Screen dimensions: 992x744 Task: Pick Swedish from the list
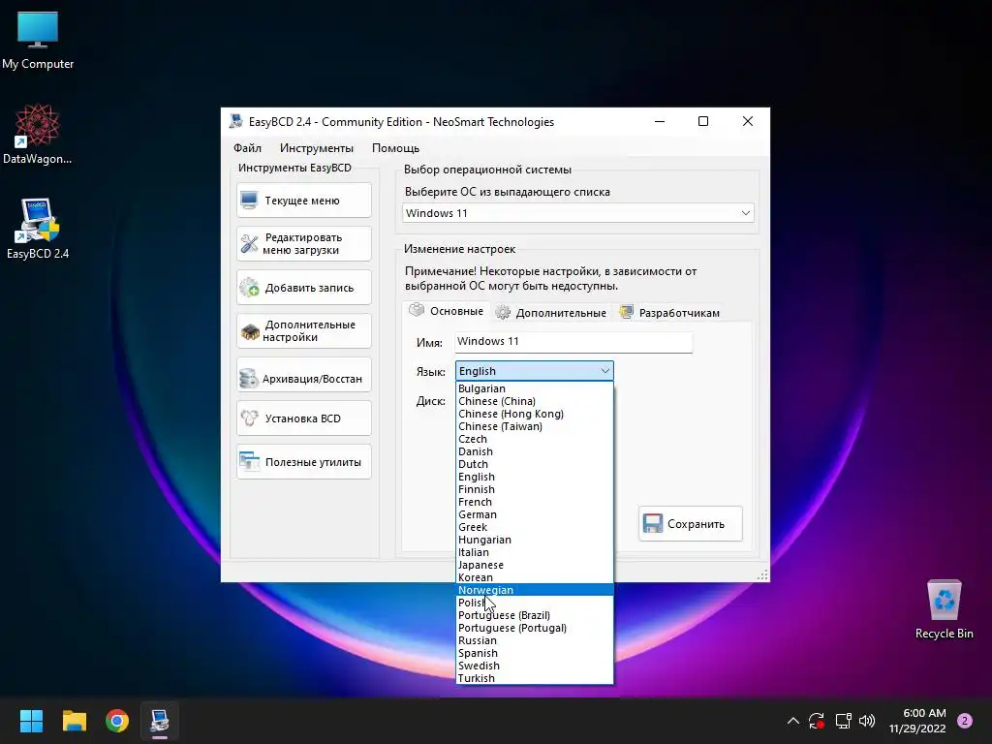point(535,666)
